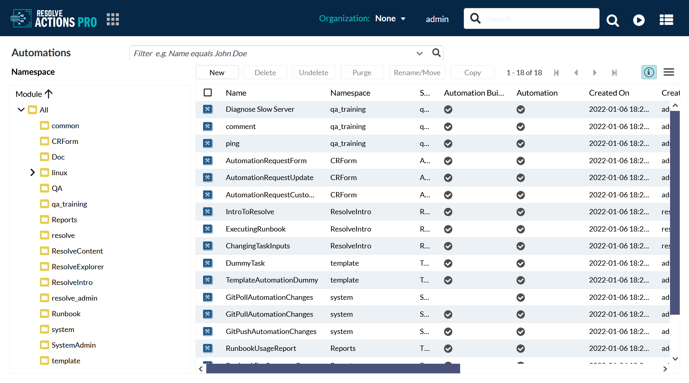Open the hamburger menu above the table
The height and width of the screenshot is (383, 689).
(x=669, y=72)
